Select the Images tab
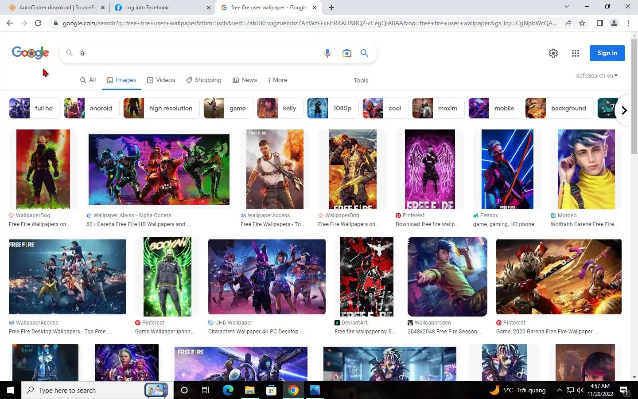This screenshot has height=399, width=638. pos(121,80)
